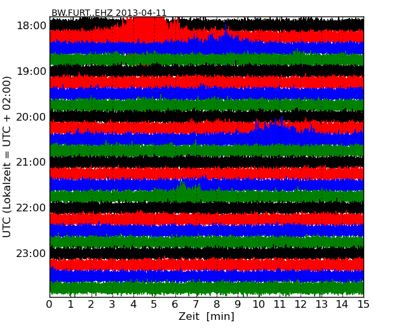Click the 20:00 time label
413x330 pixels.
pyautogui.click(x=31, y=117)
